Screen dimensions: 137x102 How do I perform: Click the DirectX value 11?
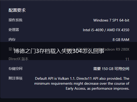pyautogui.click(x=127, y=59)
